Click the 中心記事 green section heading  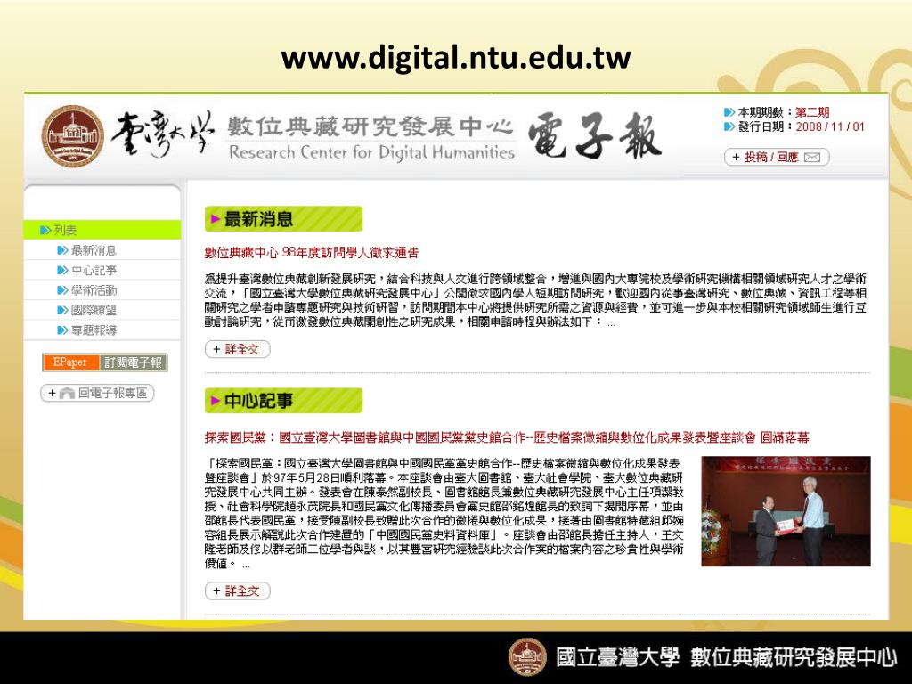click(283, 400)
